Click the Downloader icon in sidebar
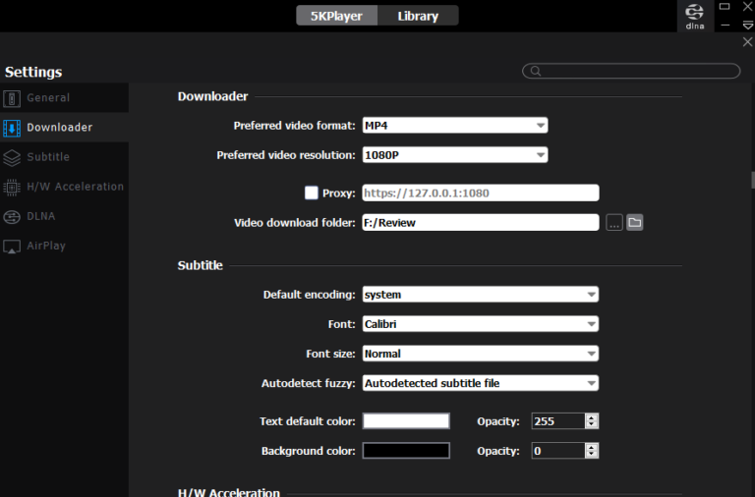The height and width of the screenshot is (497, 755). coord(12,128)
